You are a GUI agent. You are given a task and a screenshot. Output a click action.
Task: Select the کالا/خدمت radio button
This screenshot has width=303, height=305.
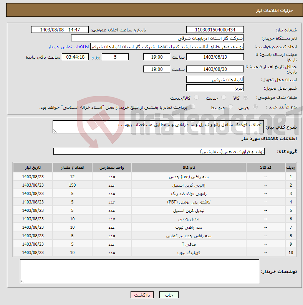[196, 97]
